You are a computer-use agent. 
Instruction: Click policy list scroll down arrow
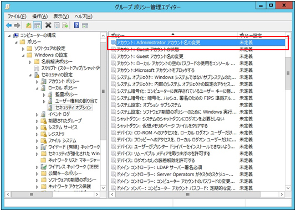coord(288,188)
